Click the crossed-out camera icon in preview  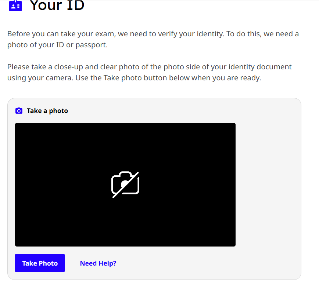(x=125, y=185)
